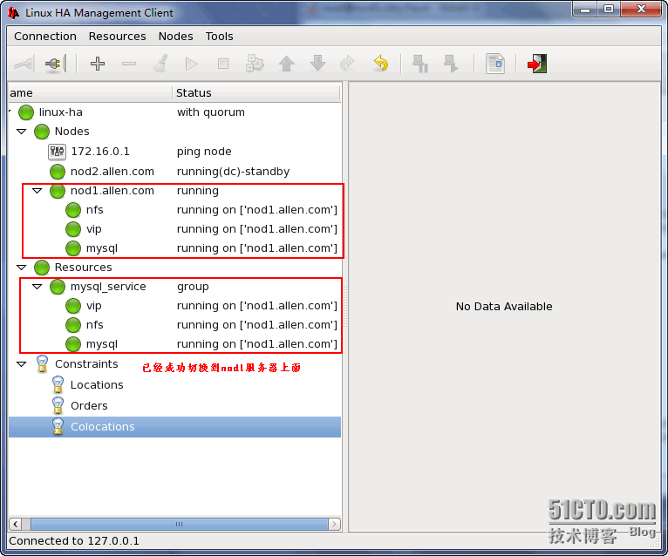
Task: Open the Tools menu
Action: click(219, 37)
